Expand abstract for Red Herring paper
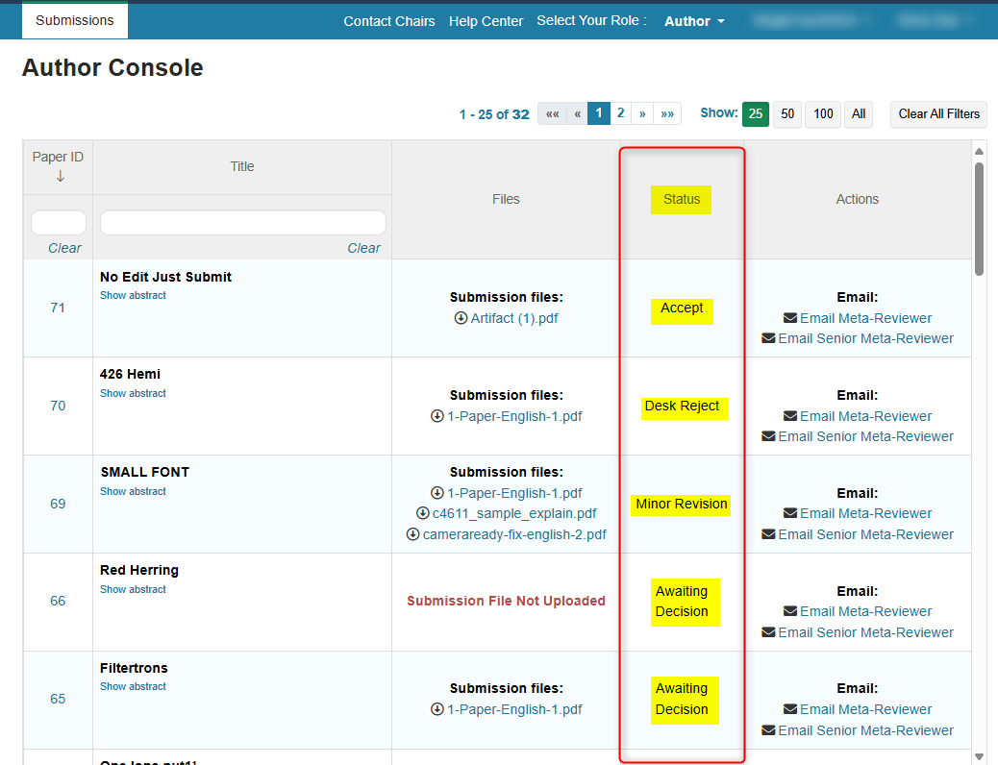The width and height of the screenshot is (998, 765). point(133,590)
